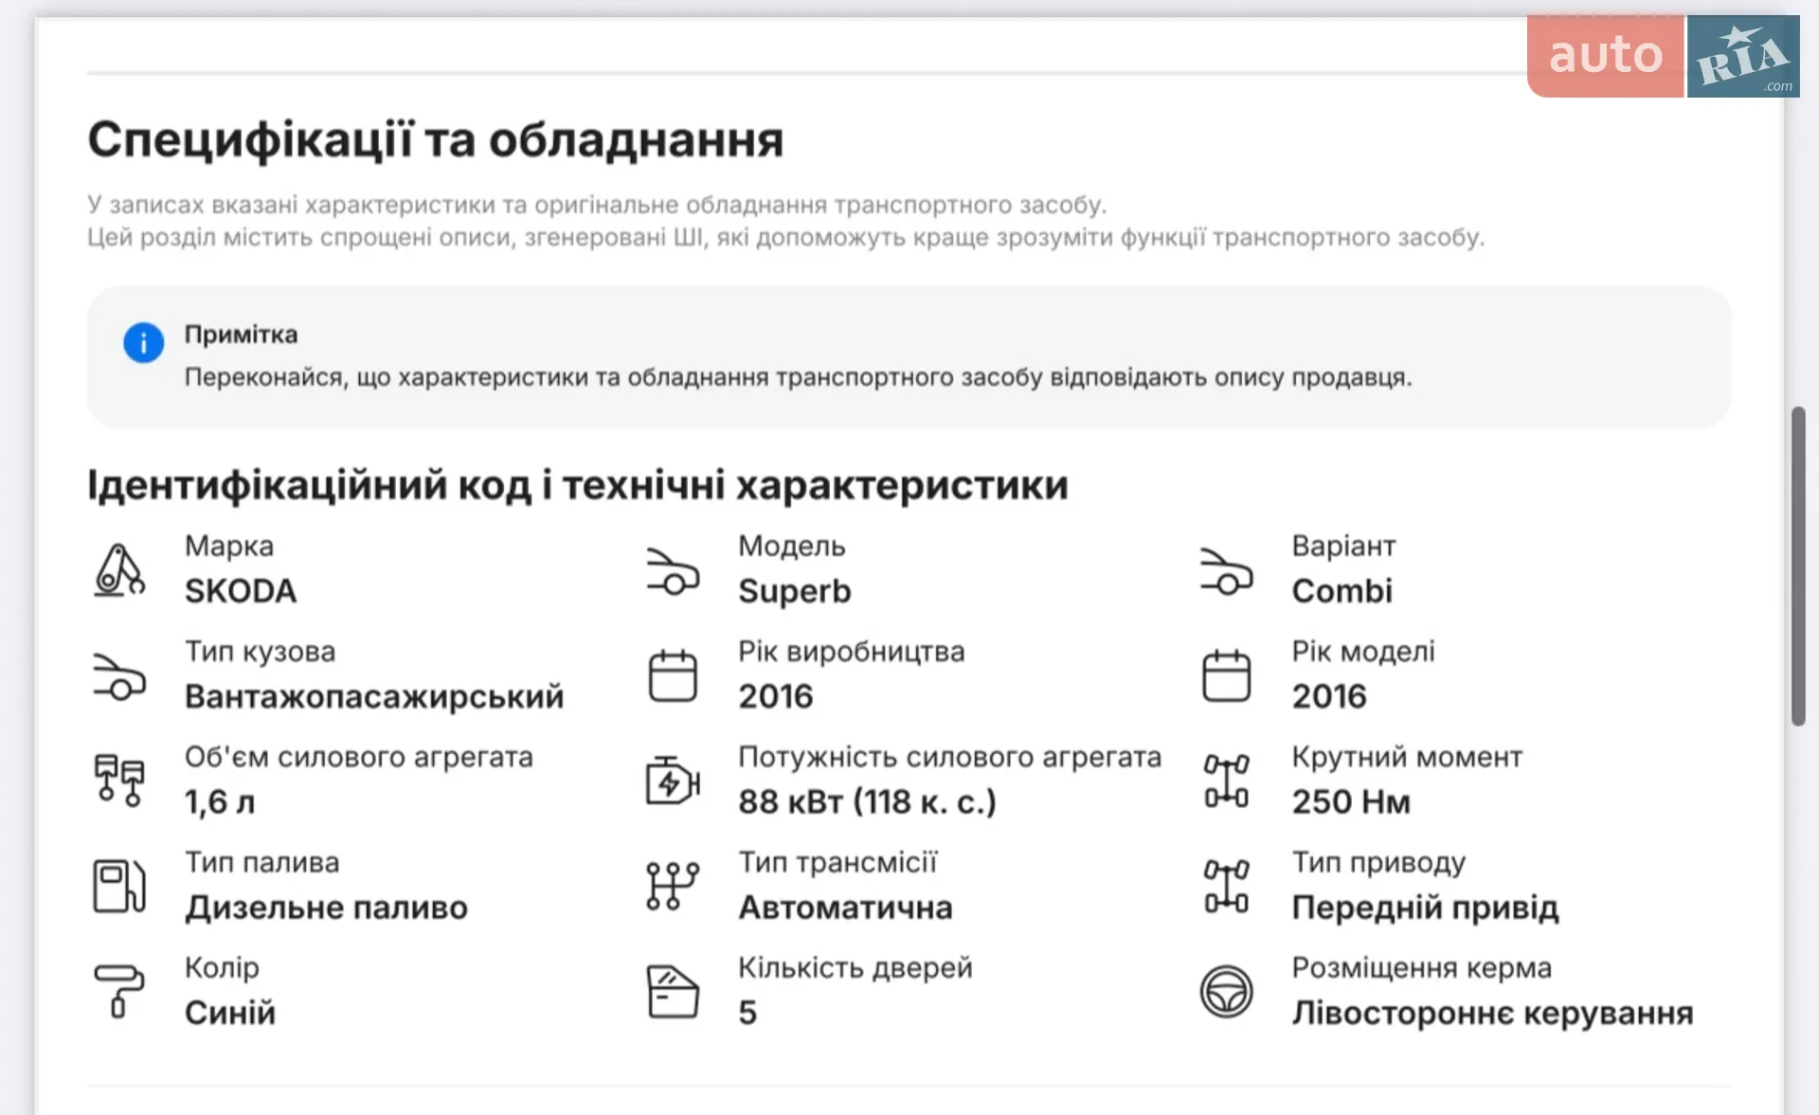
Task: Select the car icon beside Модель Superb
Action: pos(673,570)
